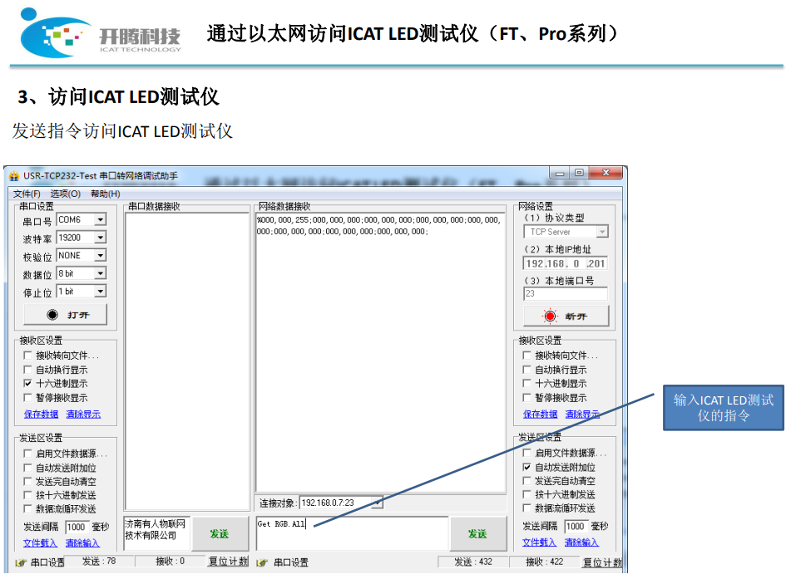This screenshot has height=579, width=786.
Task: Open the COM6 serial port dropdown
Action: [101, 219]
